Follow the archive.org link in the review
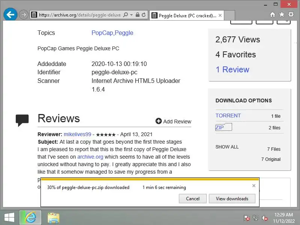Screen dimensions: 300x225 (90, 157)
